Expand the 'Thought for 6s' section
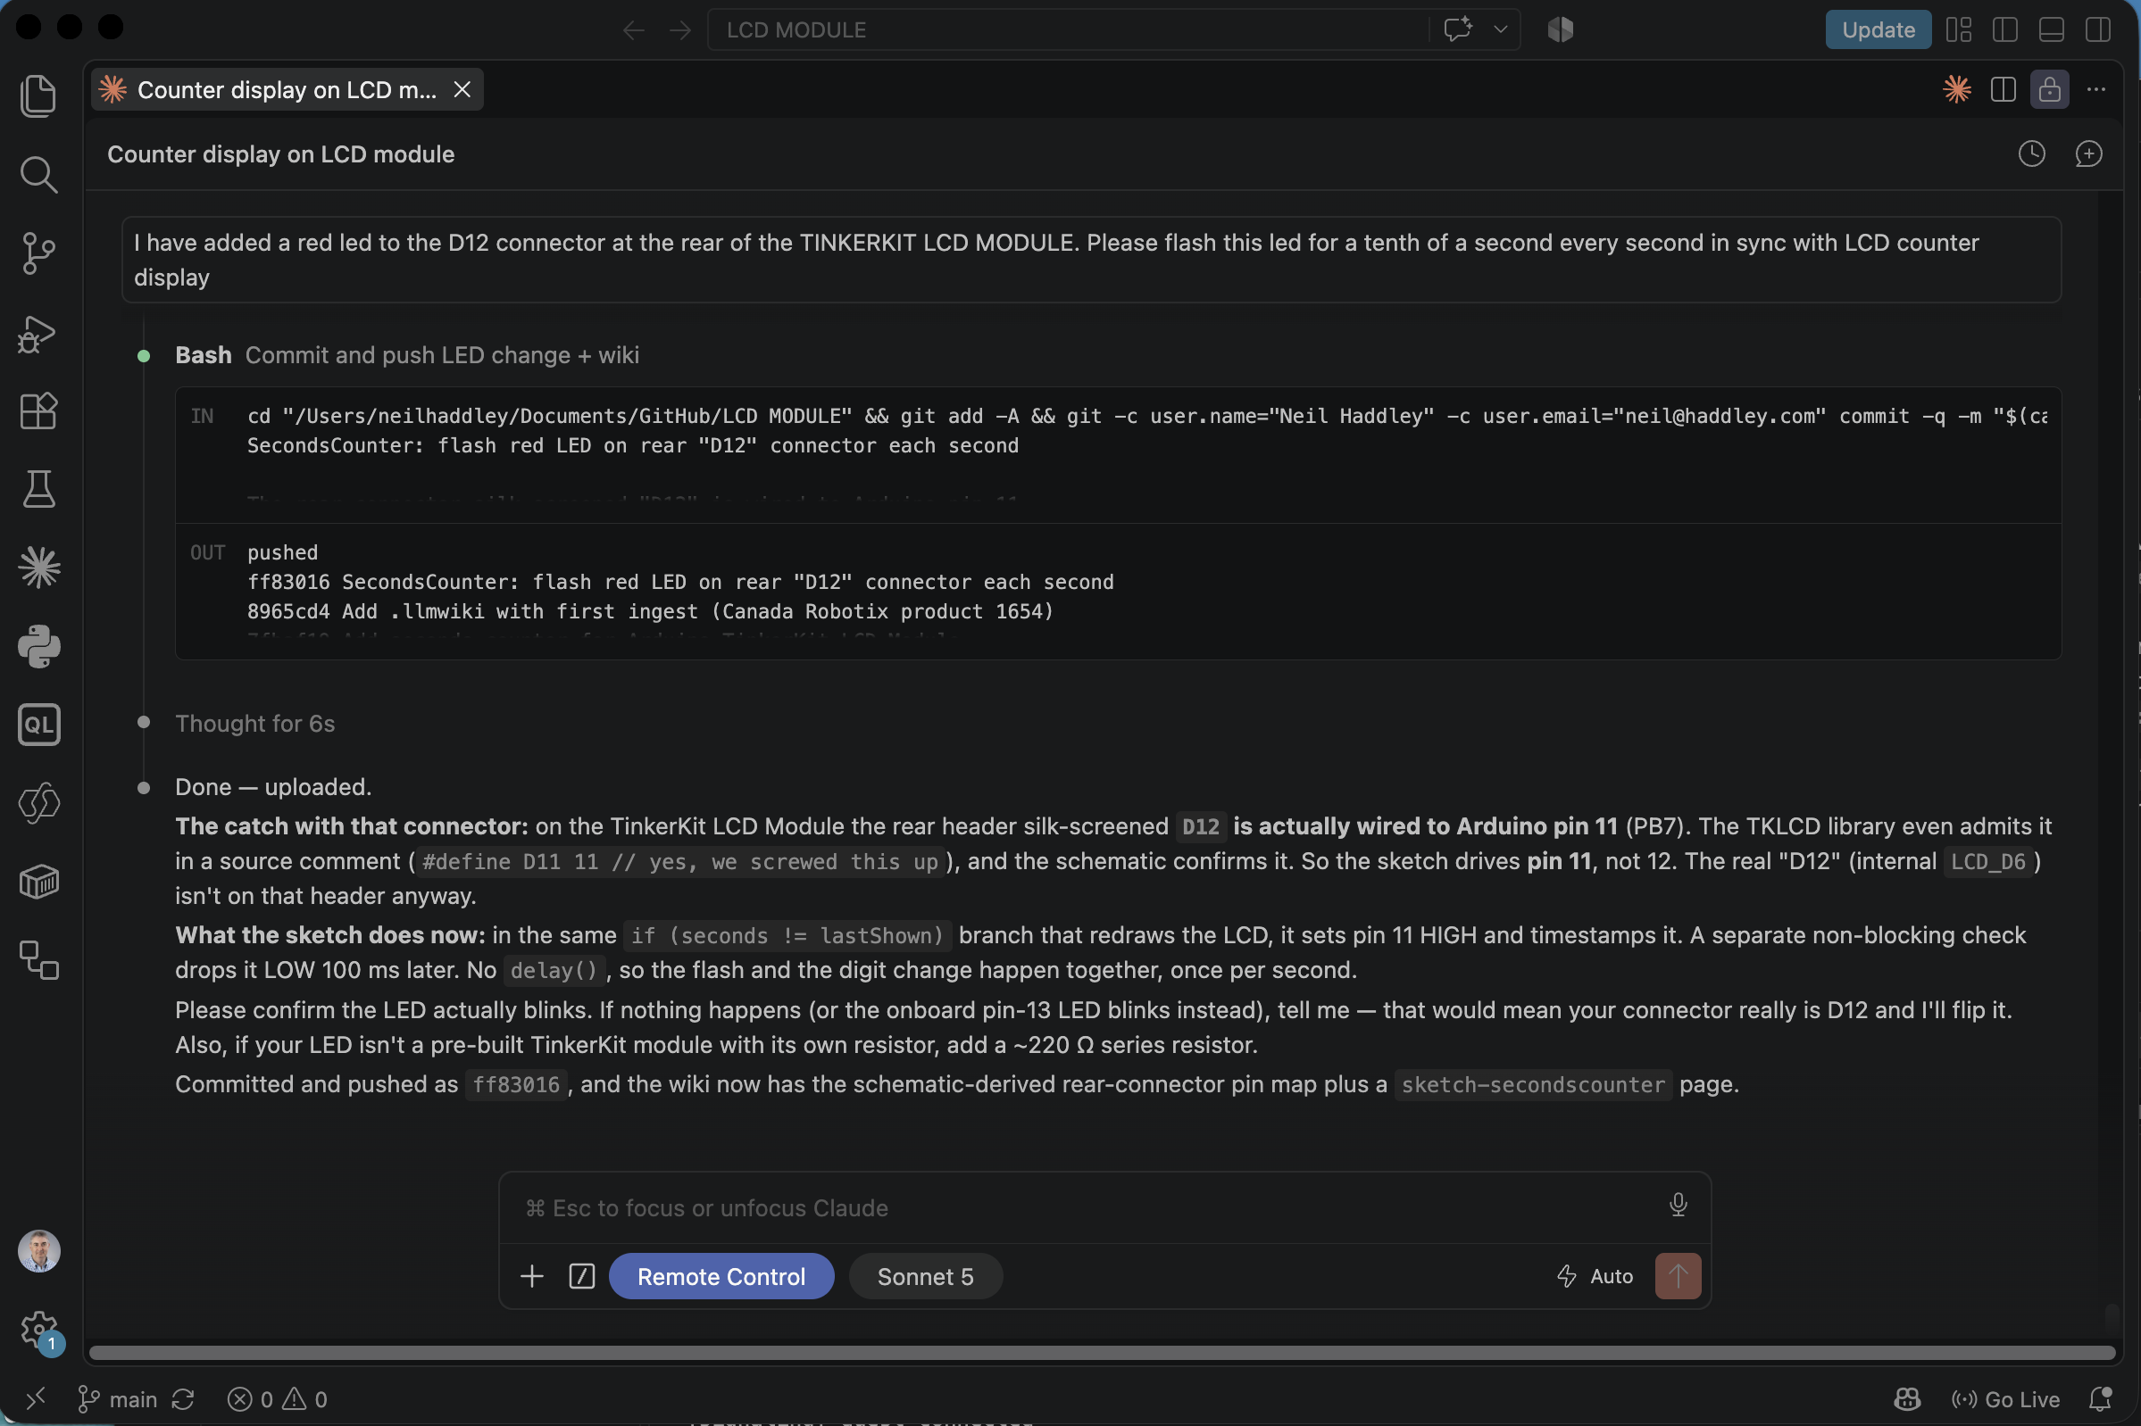Viewport: 2141px width, 1426px height. pos(254,723)
